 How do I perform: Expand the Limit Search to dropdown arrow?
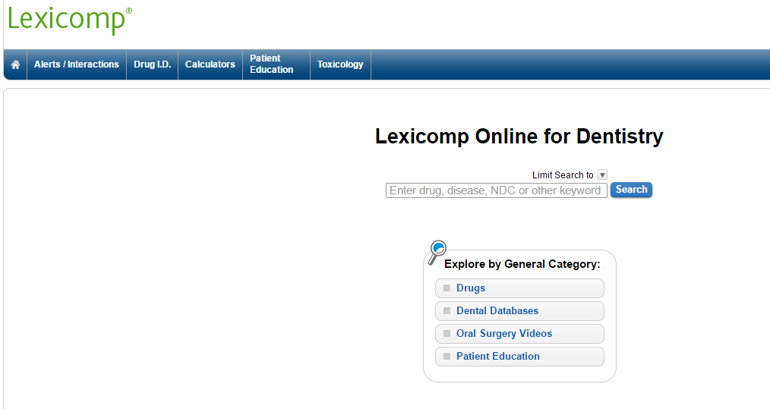tap(602, 175)
